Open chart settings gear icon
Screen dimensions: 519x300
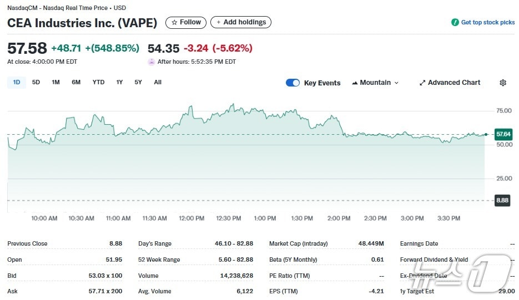point(503,83)
